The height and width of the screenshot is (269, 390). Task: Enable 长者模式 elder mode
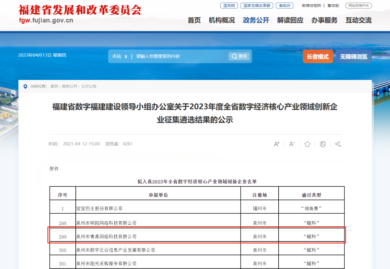318,57
